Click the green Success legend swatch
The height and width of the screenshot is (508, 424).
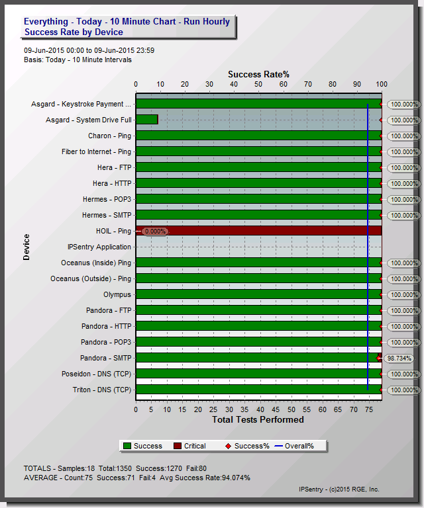point(127,446)
